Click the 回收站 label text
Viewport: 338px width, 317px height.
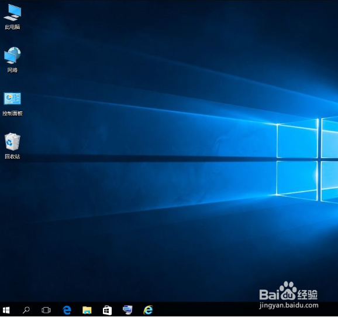[12, 156]
